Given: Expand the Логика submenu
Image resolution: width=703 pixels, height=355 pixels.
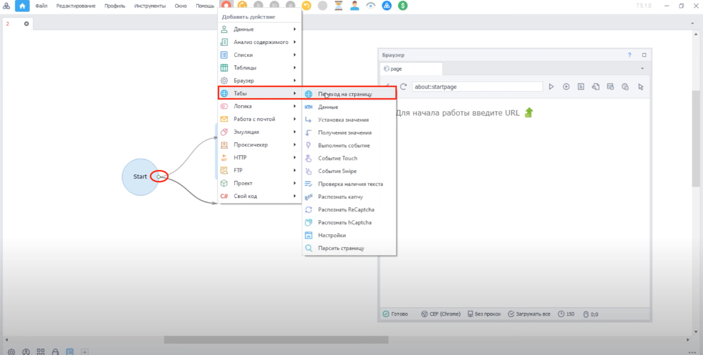Looking at the screenshot, I should 260,106.
